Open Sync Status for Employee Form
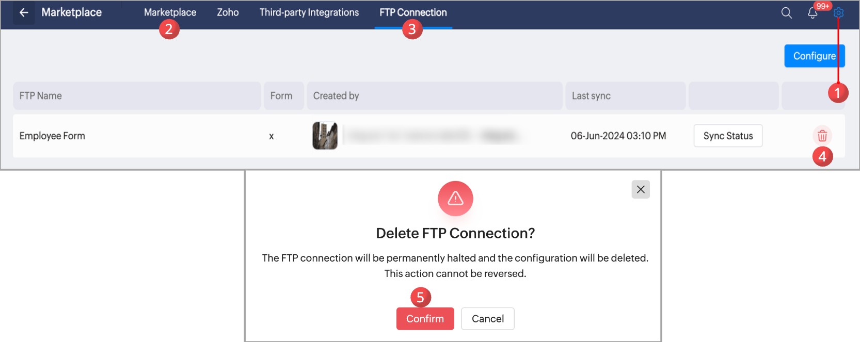The height and width of the screenshot is (342, 860). pos(728,136)
